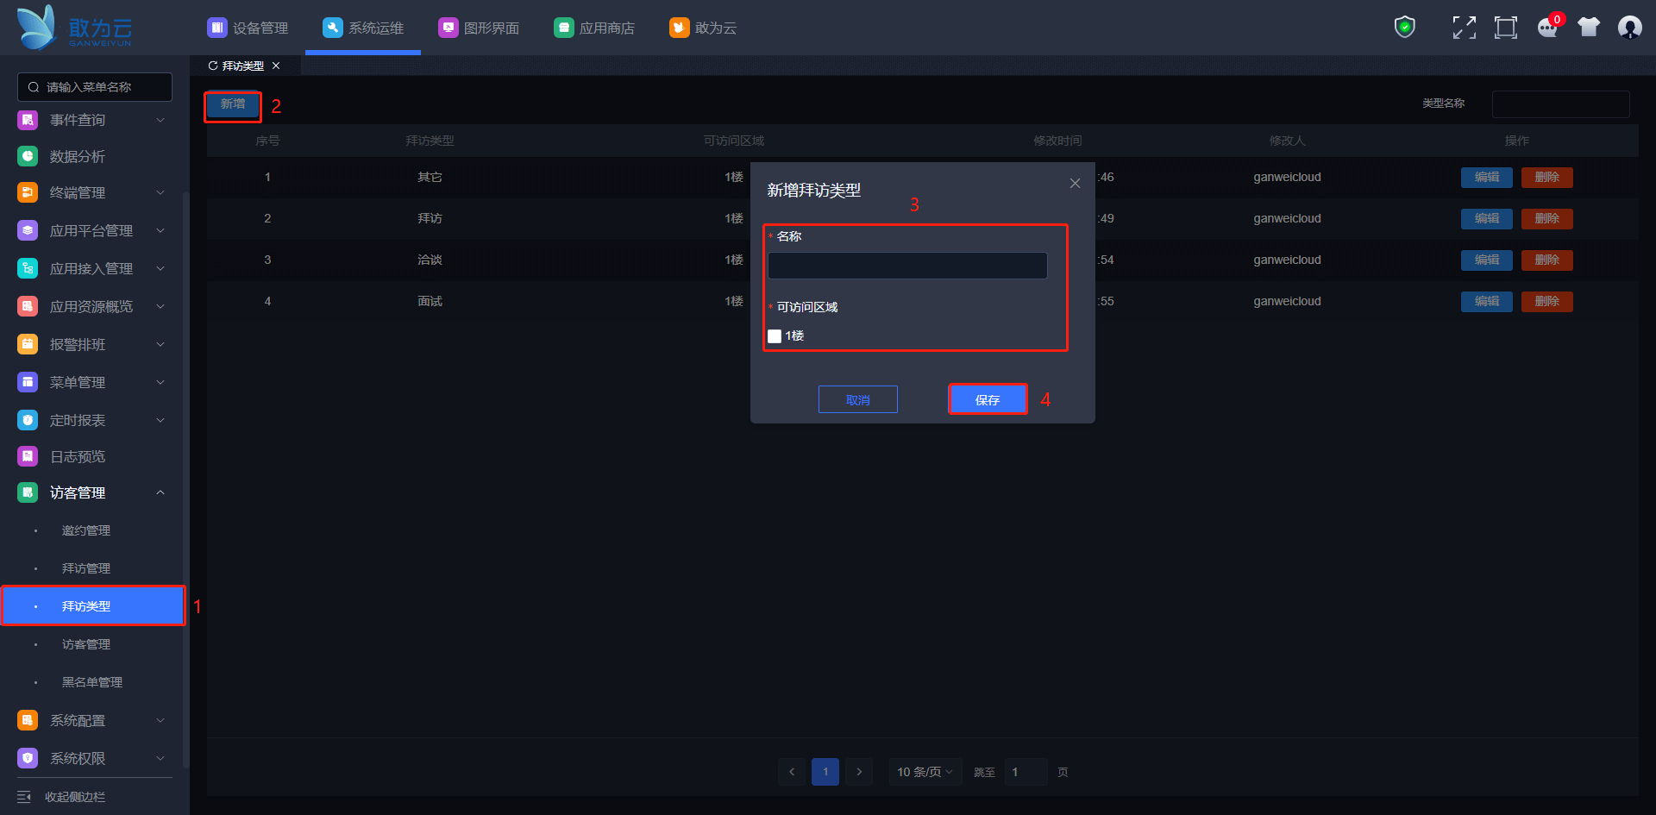Open the 拜访管理 submenu item
This screenshot has width=1656, height=815.
[x=86, y=568]
